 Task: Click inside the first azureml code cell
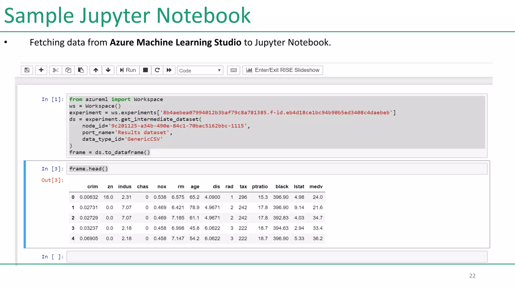pos(277,125)
